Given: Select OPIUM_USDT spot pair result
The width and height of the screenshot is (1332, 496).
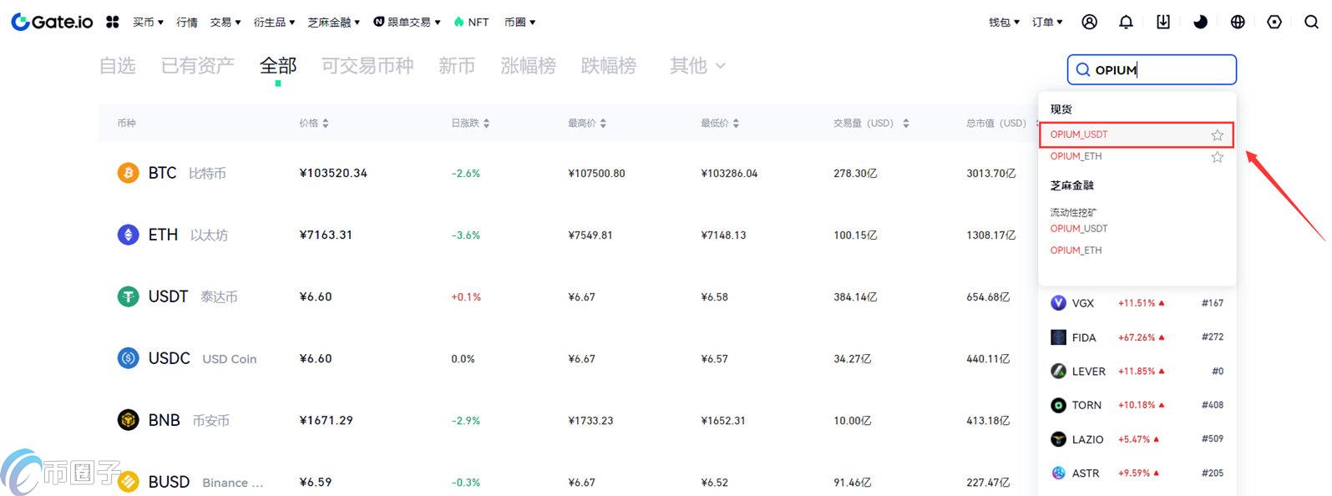Looking at the screenshot, I should 1137,134.
